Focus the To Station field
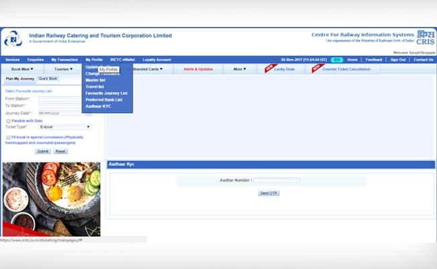437x269 pixels. 60,106
